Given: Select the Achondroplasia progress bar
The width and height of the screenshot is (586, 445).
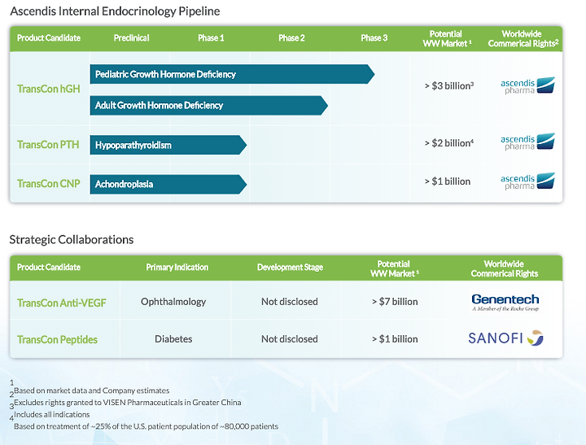Looking at the screenshot, I should 168,184.
